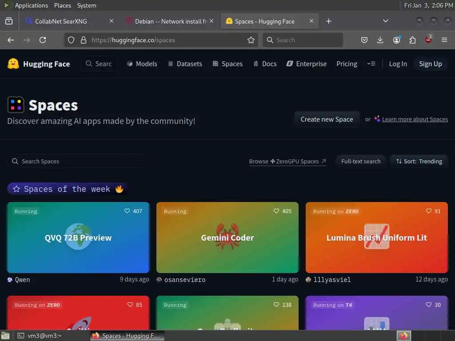Open Models in the site navigation
Screen dimensions: 455x341
tap(142, 64)
